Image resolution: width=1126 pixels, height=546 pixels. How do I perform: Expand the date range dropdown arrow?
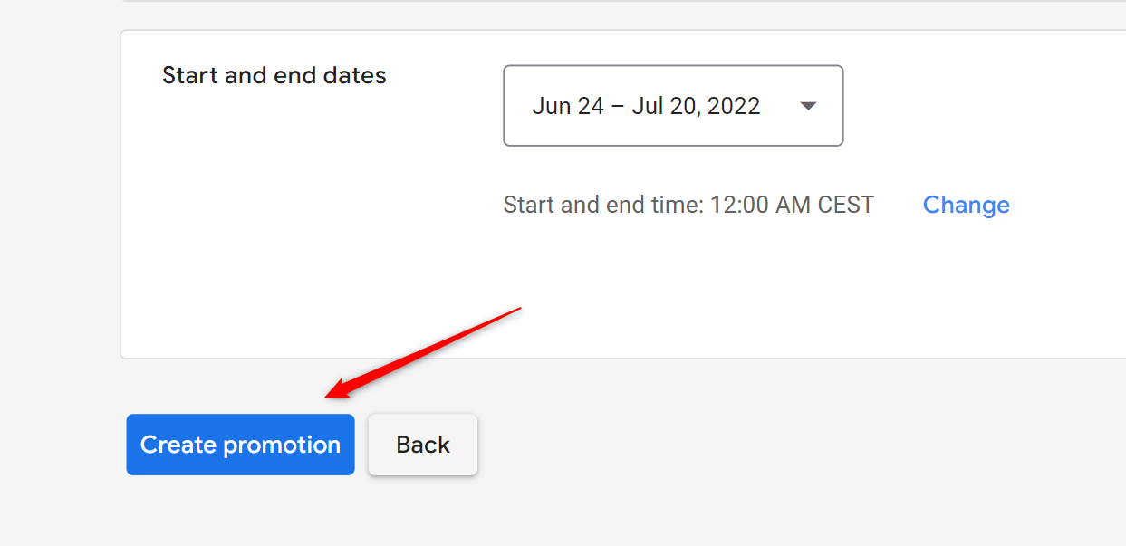(x=809, y=106)
